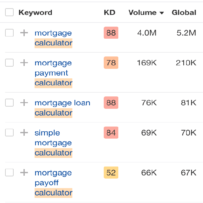Image resolution: width=203 pixels, height=203 pixels.
Task: Click the red KD 88 badge for mortgage calculator
Action: tap(111, 33)
